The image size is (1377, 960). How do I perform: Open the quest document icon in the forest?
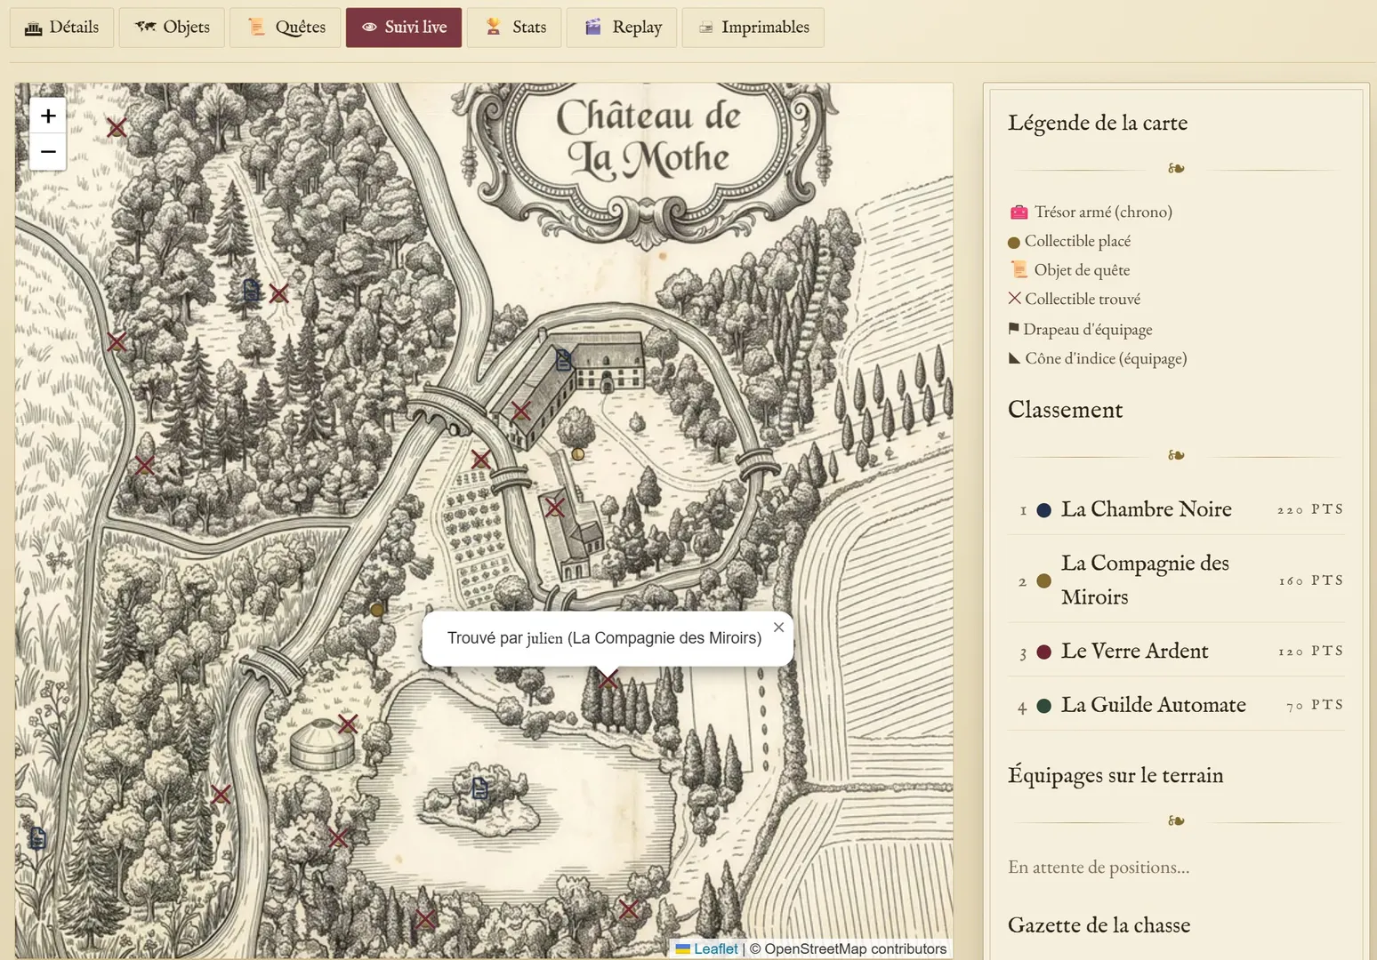click(252, 290)
